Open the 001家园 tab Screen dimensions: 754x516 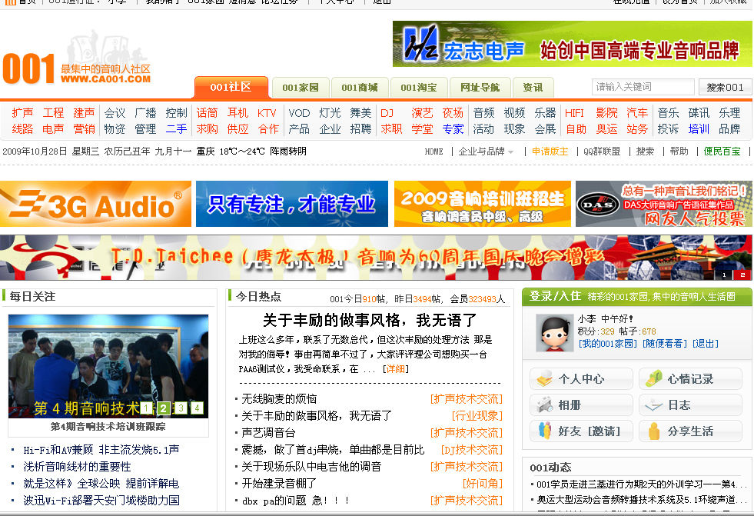coord(301,88)
